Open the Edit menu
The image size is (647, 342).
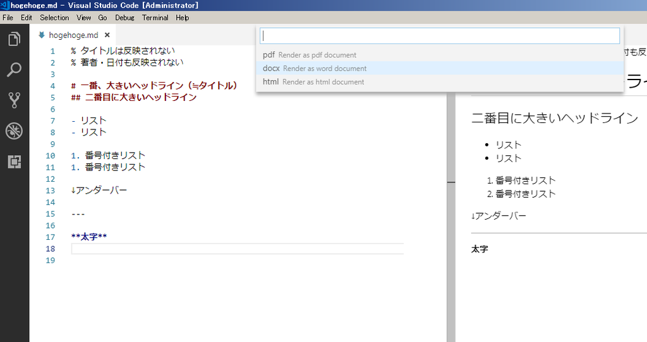pyautogui.click(x=27, y=18)
